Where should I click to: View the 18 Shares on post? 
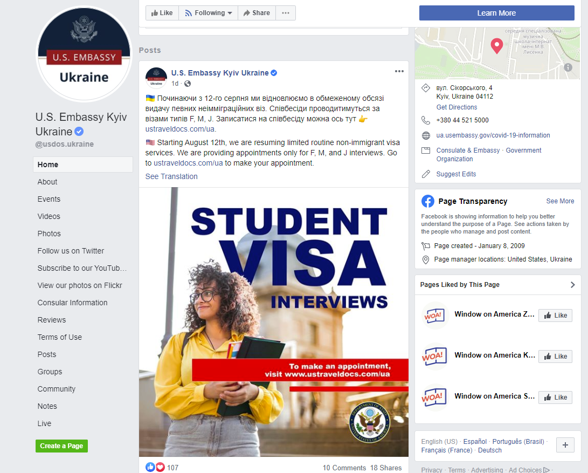[386, 468]
